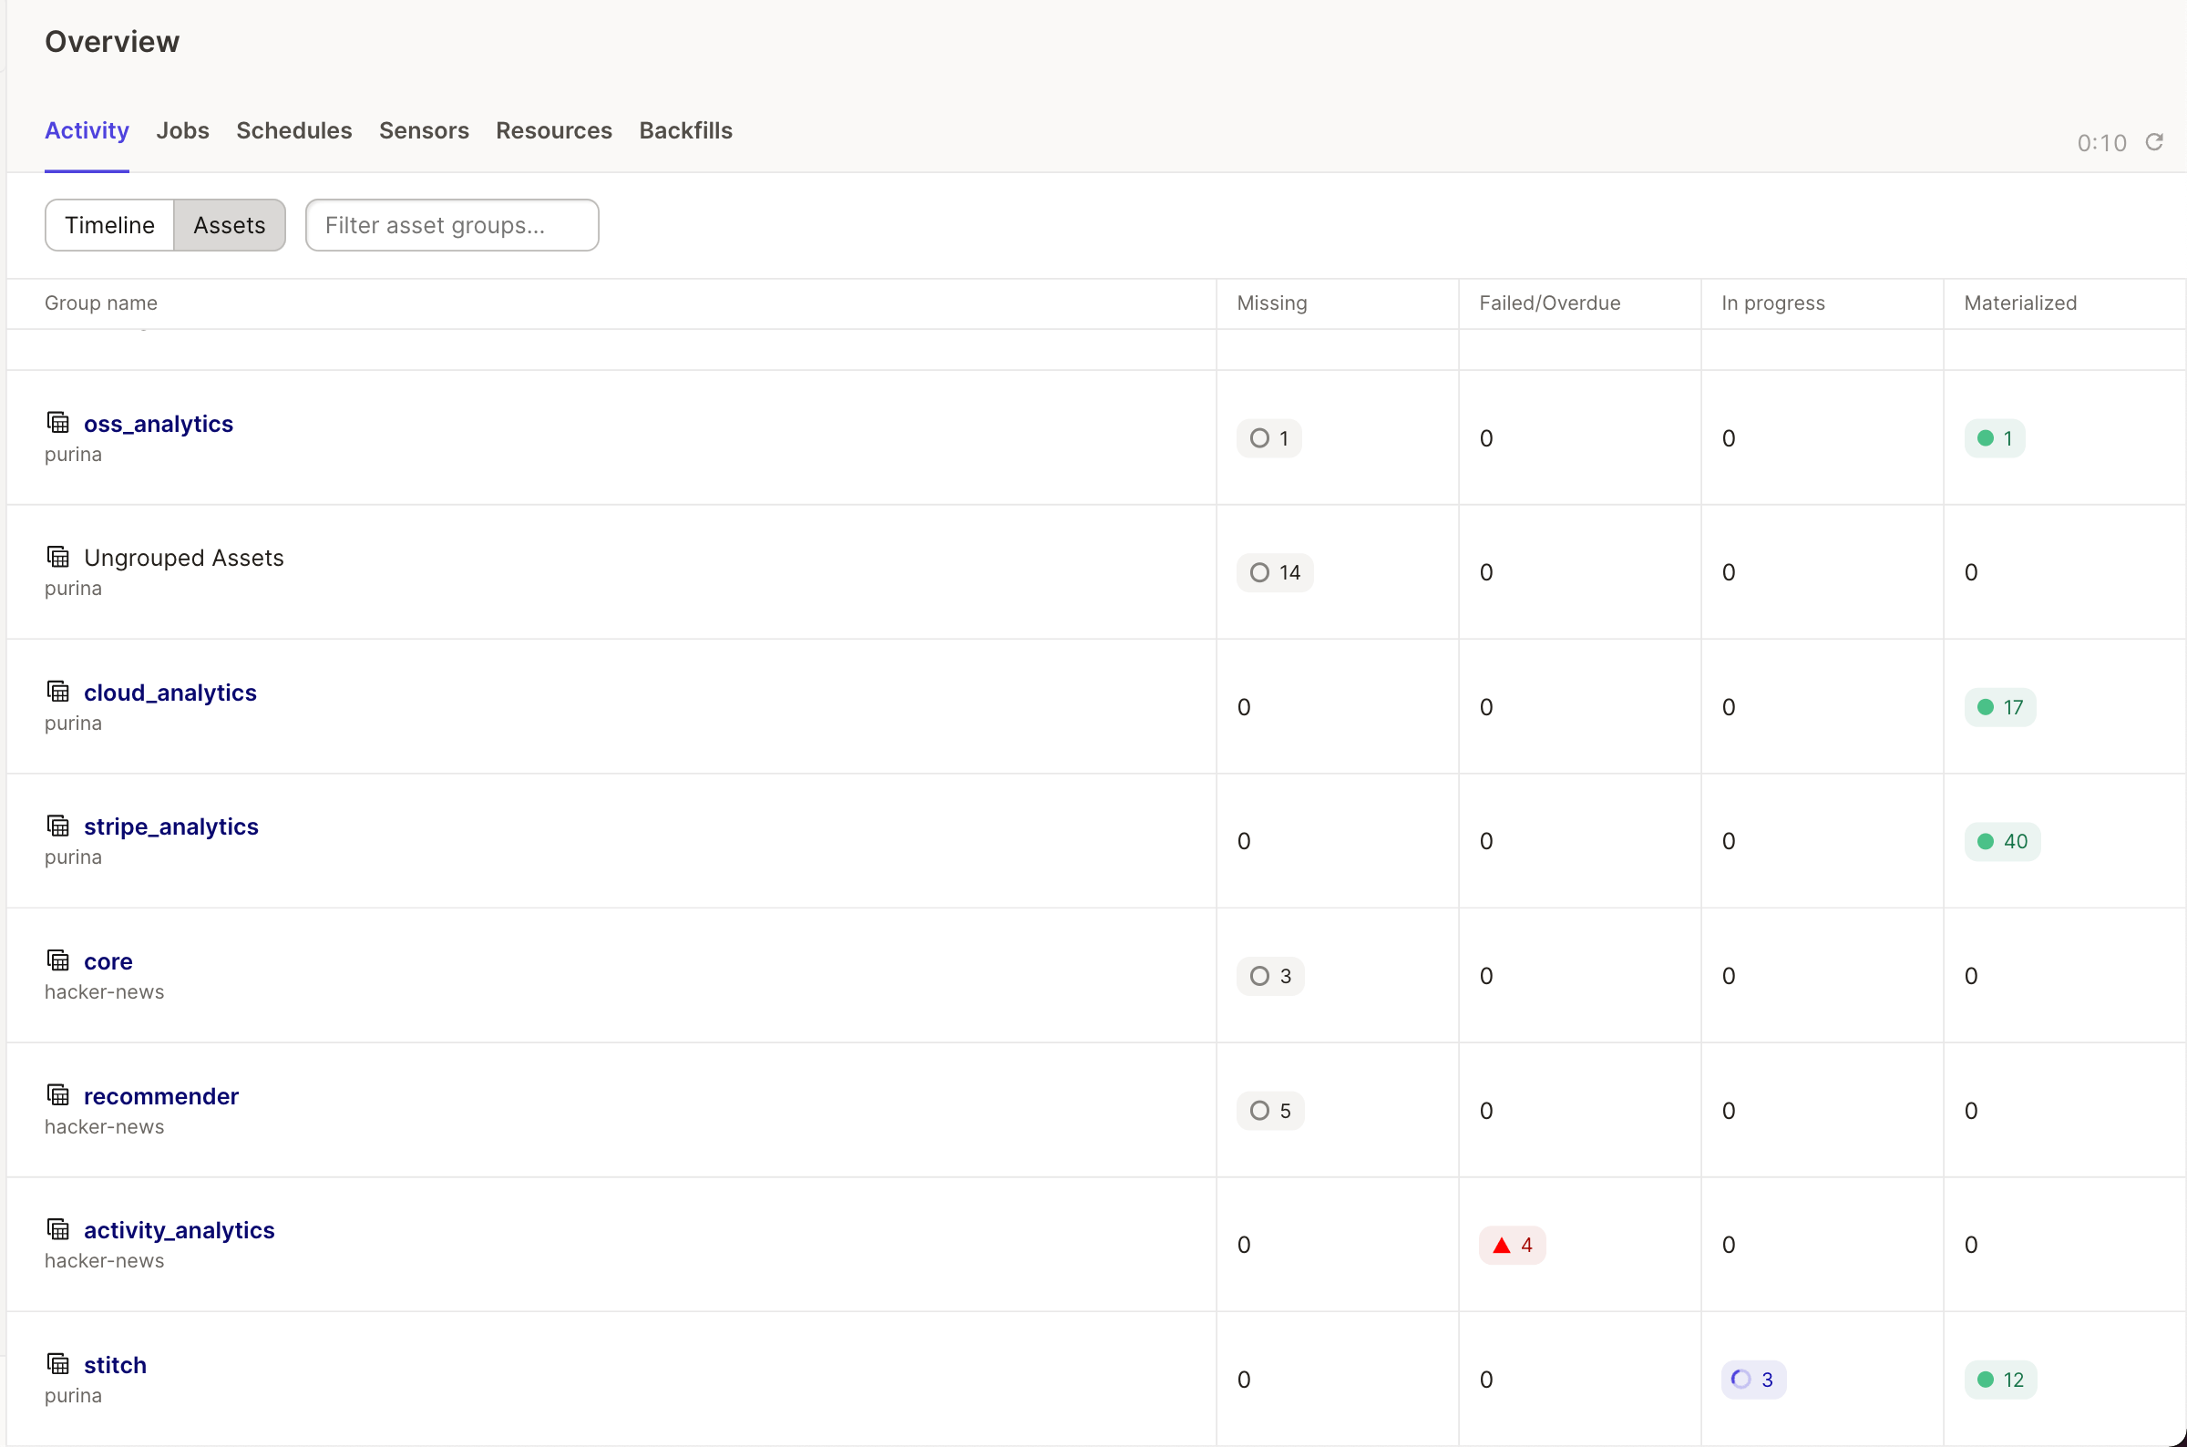The image size is (2187, 1447).
Task: Click hacker-news under activity_analytics
Action: coord(104,1260)
